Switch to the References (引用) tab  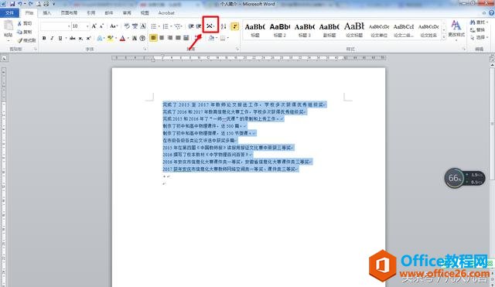pyautogui.click(x=91, y=13)
